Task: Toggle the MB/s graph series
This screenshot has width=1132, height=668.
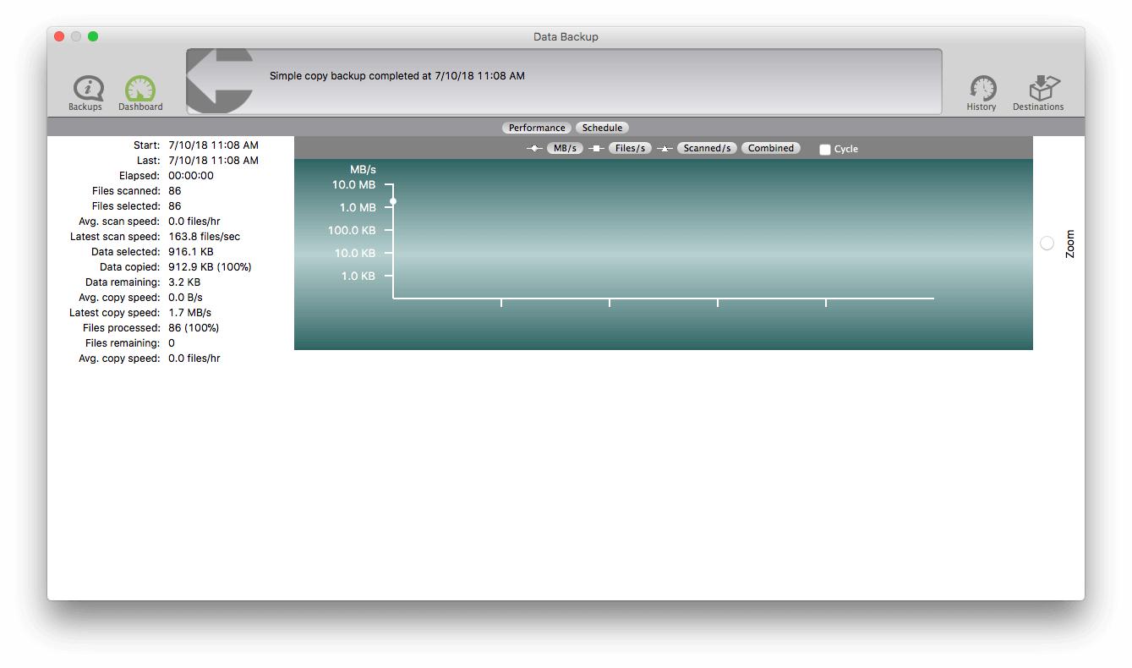Action: 565,148
